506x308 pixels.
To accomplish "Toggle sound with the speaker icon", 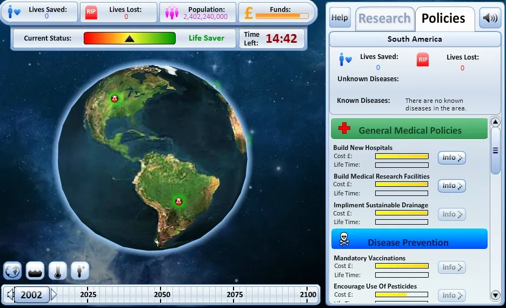I will click(490, 18).
